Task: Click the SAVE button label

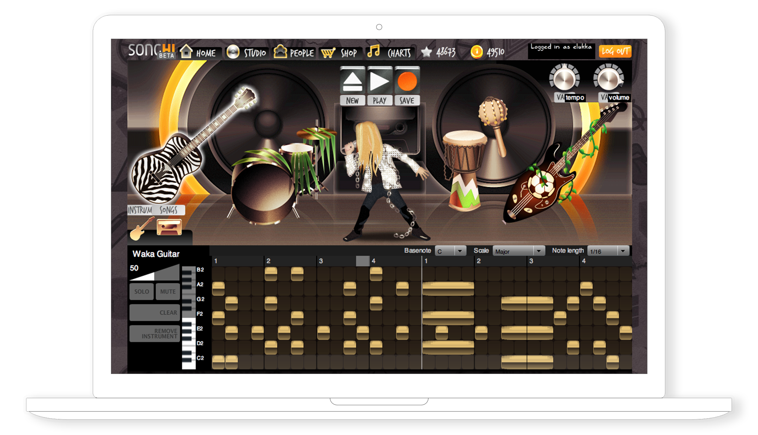Action: 407,100
